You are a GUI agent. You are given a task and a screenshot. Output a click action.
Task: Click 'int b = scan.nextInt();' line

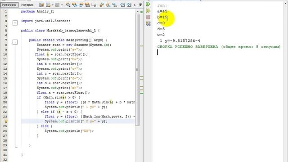[x=59, y=64]
